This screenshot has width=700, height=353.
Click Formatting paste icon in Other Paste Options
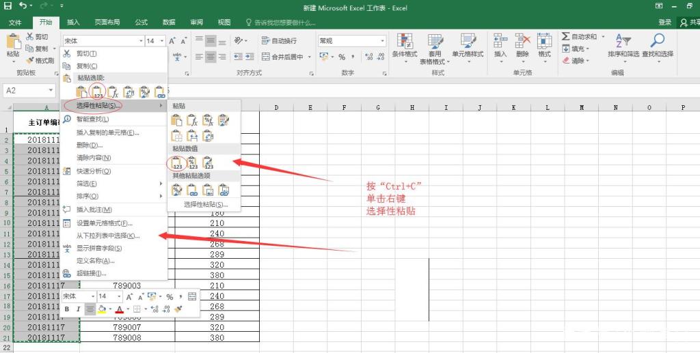[x=177, y=190]
